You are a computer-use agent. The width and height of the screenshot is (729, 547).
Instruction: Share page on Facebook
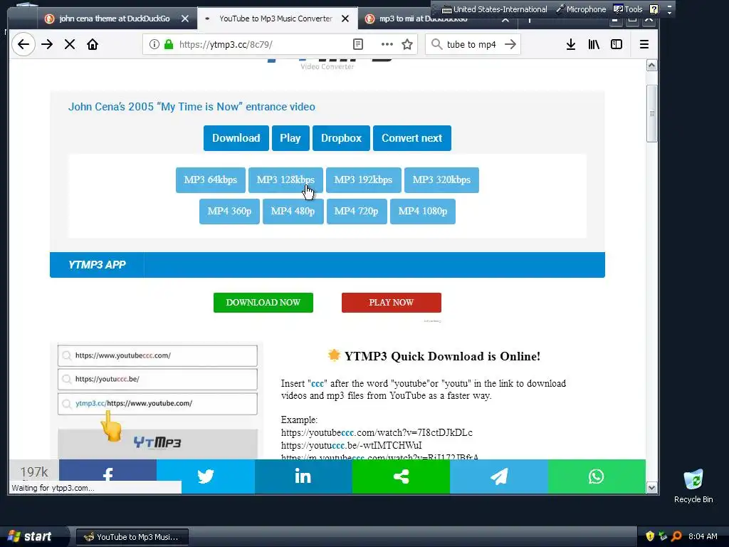coord(108,476)
